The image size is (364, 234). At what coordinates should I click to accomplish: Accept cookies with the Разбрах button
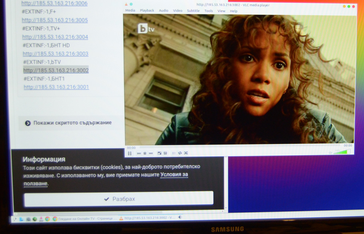(x=119, y=199)
